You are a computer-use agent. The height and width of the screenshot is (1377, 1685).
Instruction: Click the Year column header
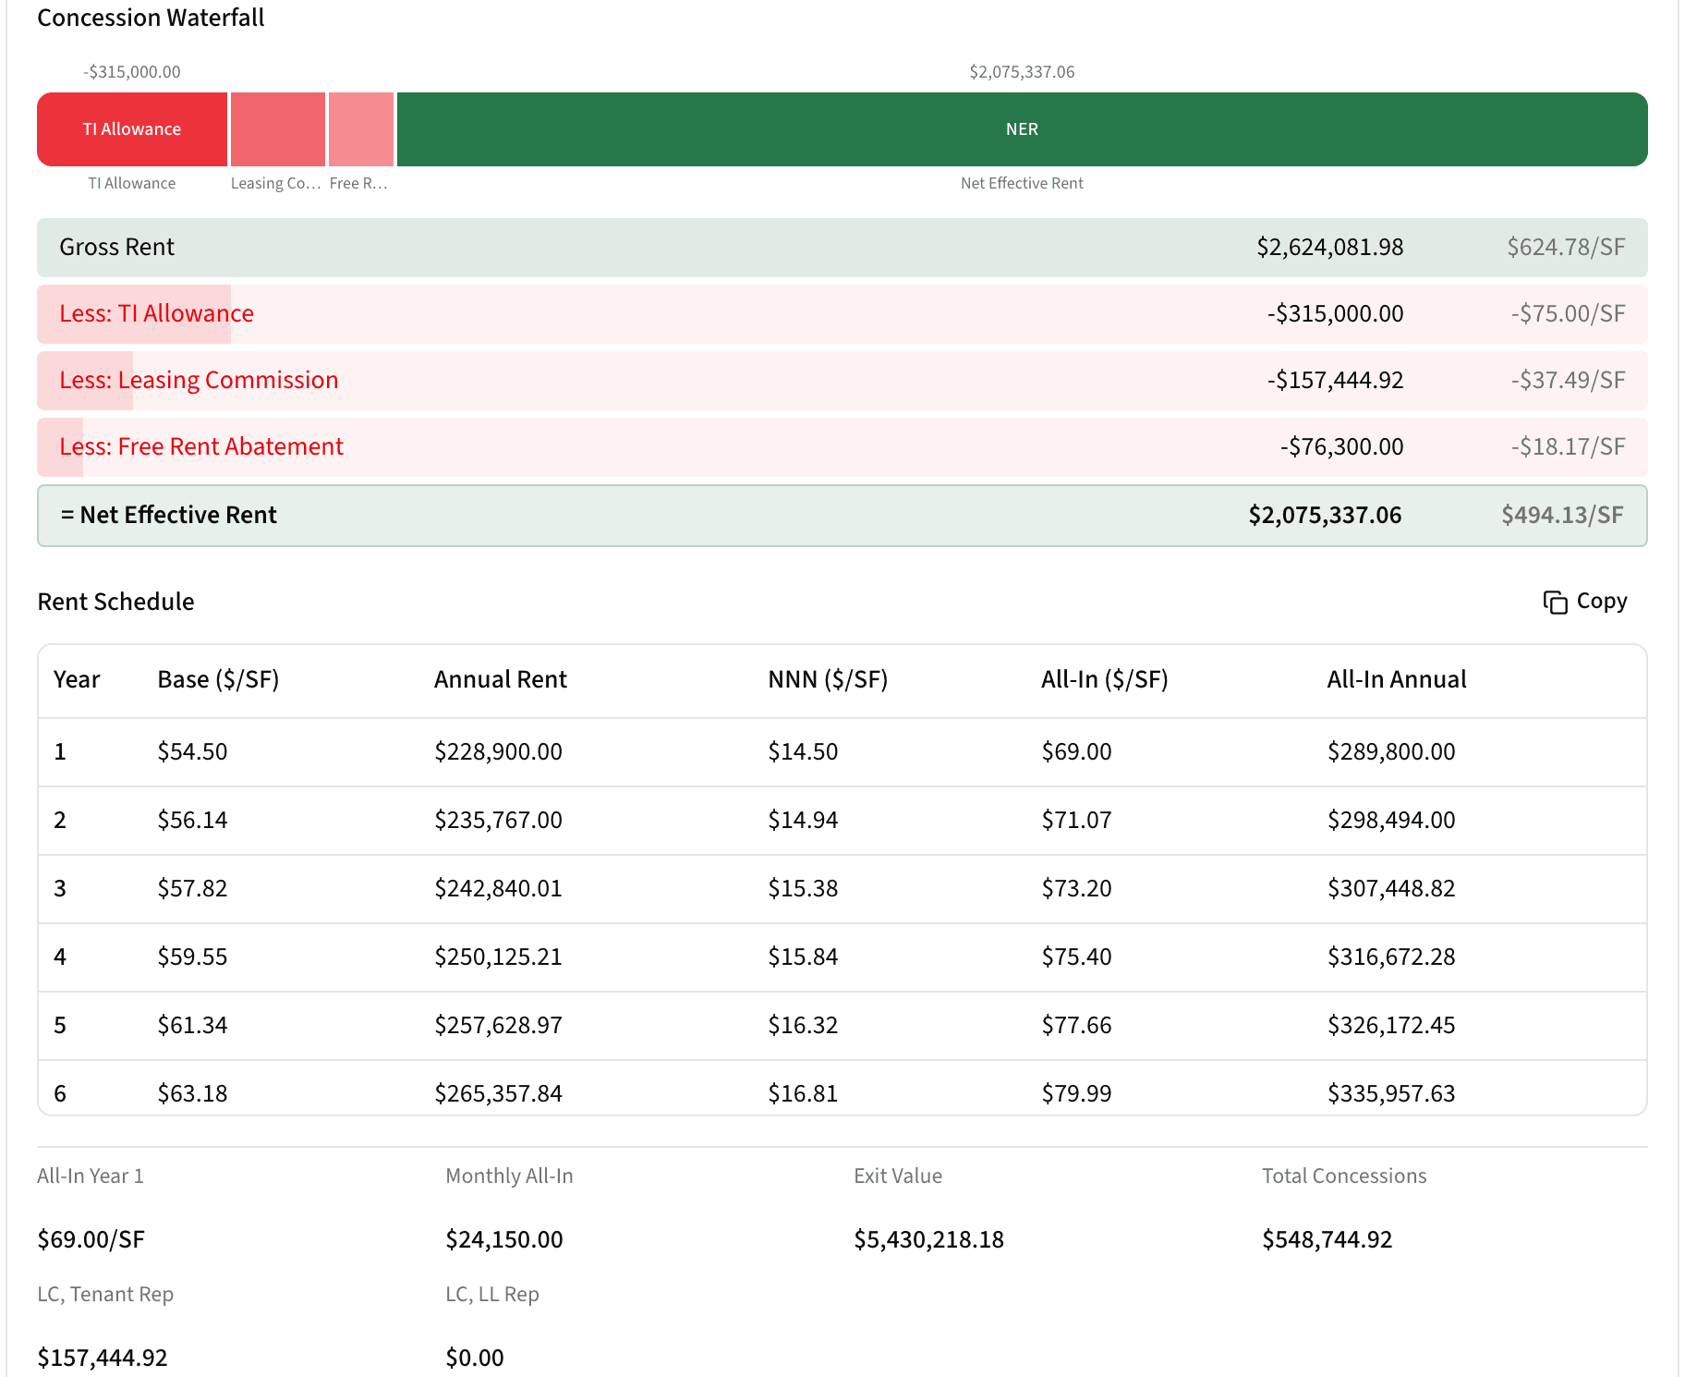pos(77,680)
